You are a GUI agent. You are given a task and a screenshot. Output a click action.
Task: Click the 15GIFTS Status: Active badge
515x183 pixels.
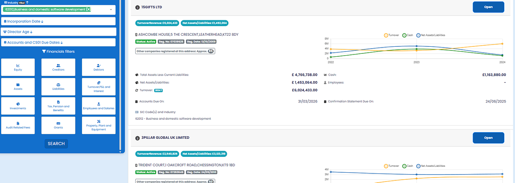(146, 42)
